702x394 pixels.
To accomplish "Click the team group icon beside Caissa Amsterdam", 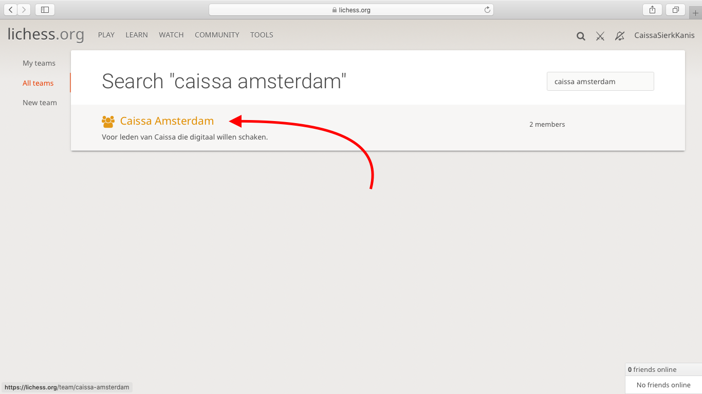I will [x=108, y=122].
